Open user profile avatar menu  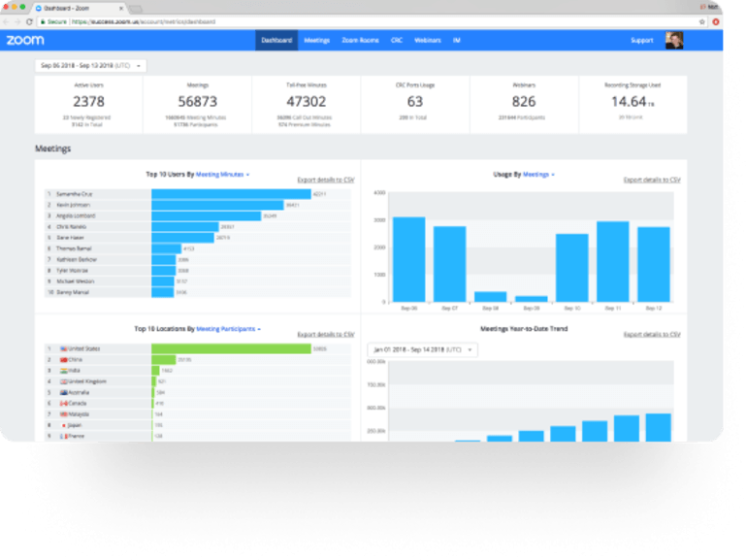(674, 40)
